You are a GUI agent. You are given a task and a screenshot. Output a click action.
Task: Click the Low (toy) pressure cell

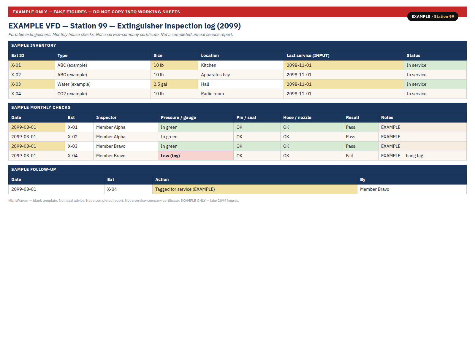196,156
